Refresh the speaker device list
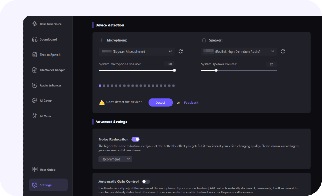The height and width of the screenshot is (196, 322). tap(283, 52)
